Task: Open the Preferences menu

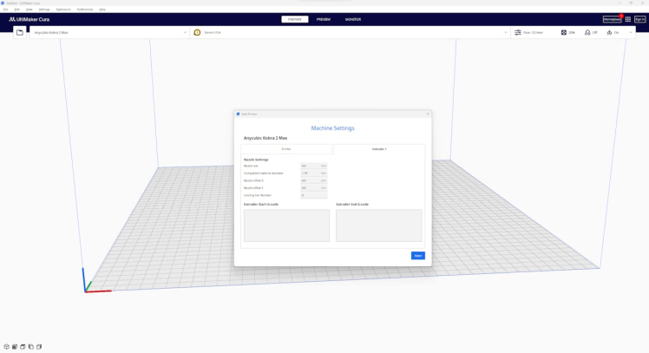Action: tap(85, 9)
